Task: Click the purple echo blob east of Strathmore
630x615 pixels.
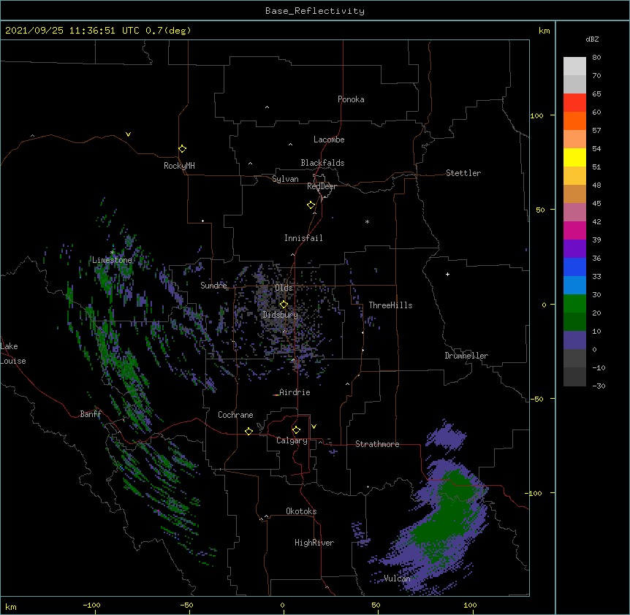Action: click(446, 435)
